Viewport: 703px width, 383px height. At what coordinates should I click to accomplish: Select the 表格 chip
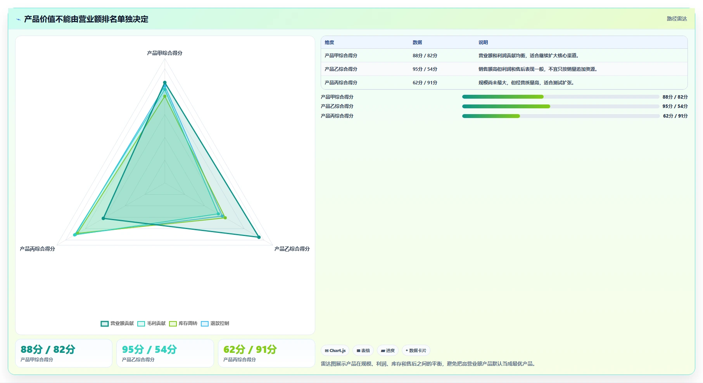pos(363,351)
